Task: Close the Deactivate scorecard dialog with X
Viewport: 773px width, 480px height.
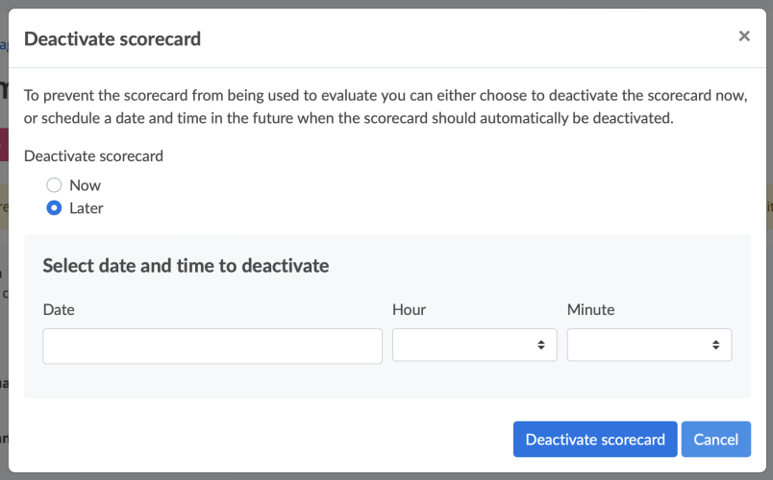Action: pyautogui.click(x=744, y=36)
